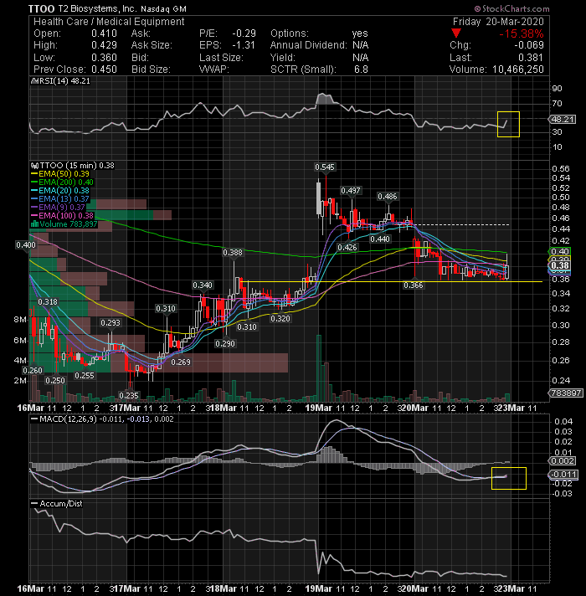Click the TTOO ticker symbol in the header
The width and height of the screenshot is (586, 596).
(x=41, y=8)
